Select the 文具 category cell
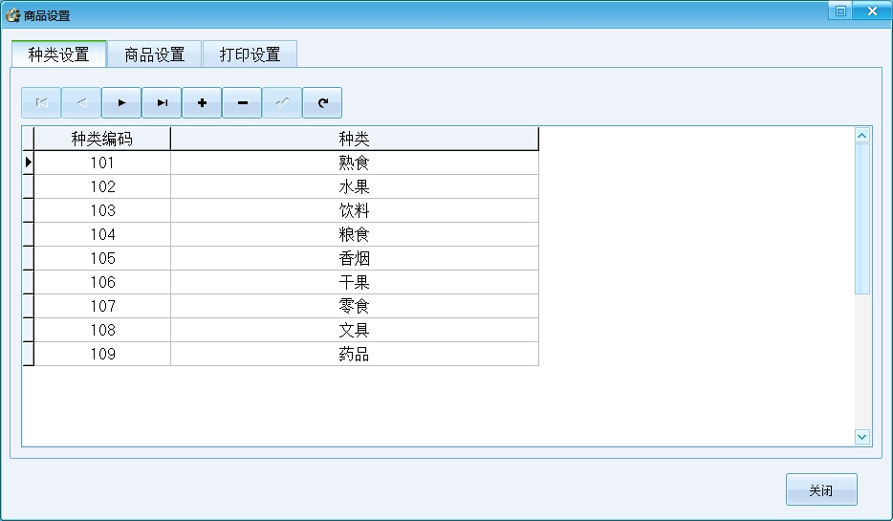The image size is (893, 521). coord(355,330)
